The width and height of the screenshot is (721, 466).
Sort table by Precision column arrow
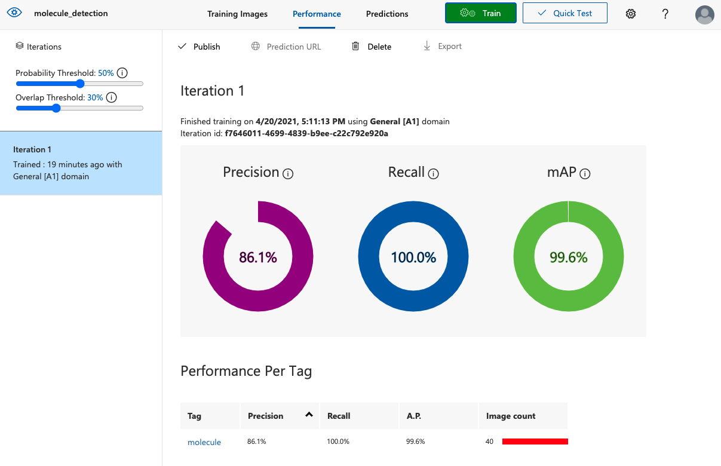[x=309, y=415]
